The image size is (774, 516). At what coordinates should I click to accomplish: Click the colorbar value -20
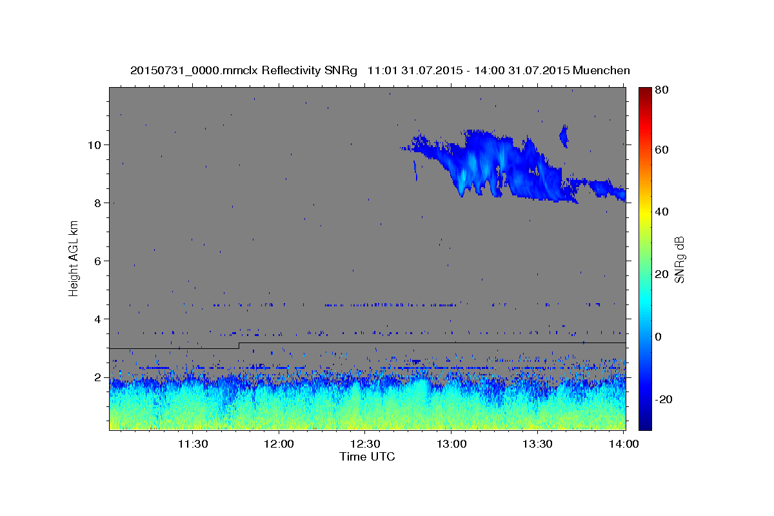point(664,399)
